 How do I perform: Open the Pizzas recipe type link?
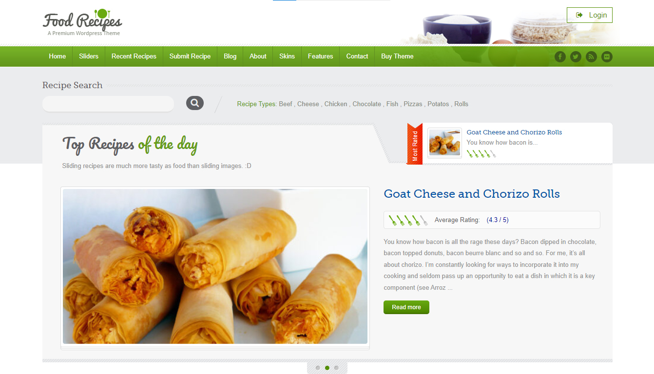[x=413, y=104]
